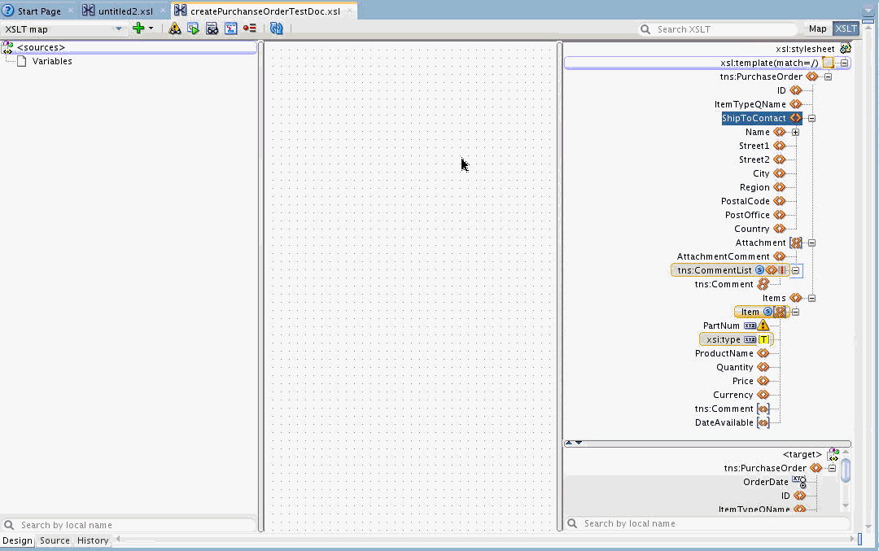Collapse the upper tns:PurchaseOrder node
Viewport: 879px width, 551px height.
[828, 77]
